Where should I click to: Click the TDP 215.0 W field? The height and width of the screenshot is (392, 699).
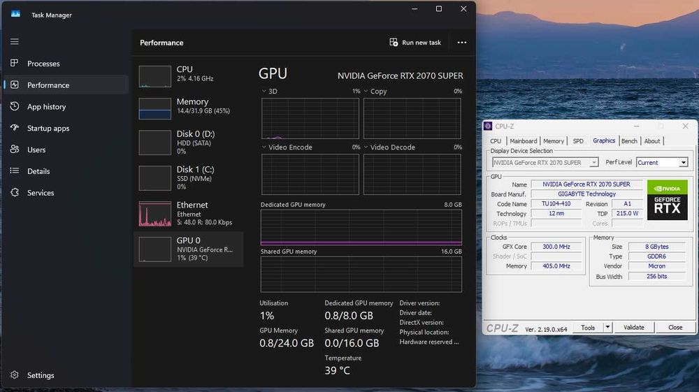click(627, 214)
